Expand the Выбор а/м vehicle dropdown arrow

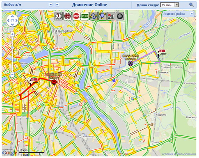(x=51, y=5)
